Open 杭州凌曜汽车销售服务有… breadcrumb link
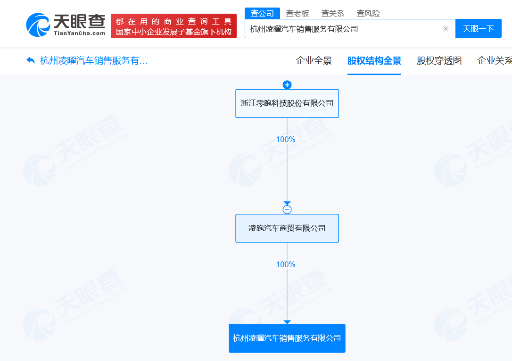 coord(94,60)
